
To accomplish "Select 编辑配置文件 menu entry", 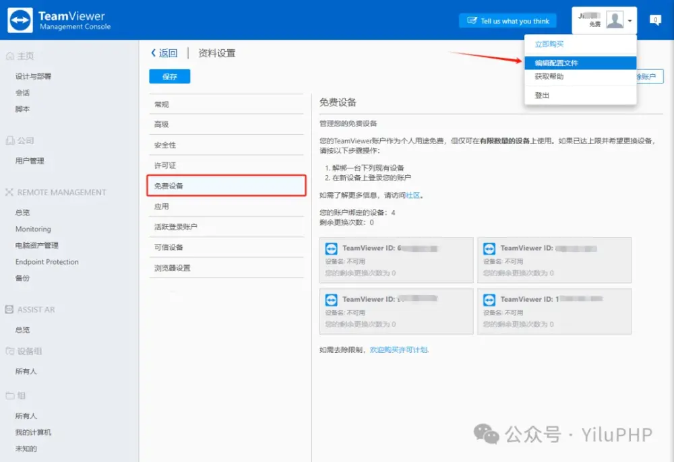I will (x=580, y=63).
